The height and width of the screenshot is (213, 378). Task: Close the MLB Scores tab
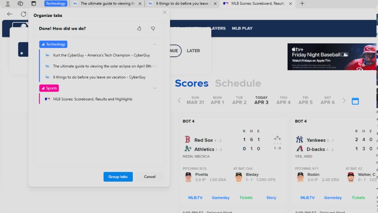click(291, 4)
